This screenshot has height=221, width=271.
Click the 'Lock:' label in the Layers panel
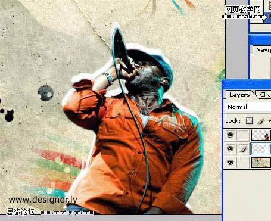[x=233, y=121]
